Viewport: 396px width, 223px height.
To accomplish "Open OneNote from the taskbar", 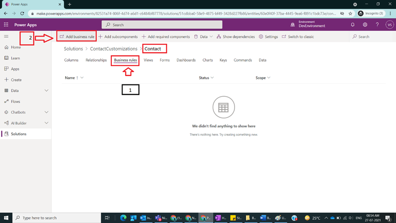I will pos(220,218).
